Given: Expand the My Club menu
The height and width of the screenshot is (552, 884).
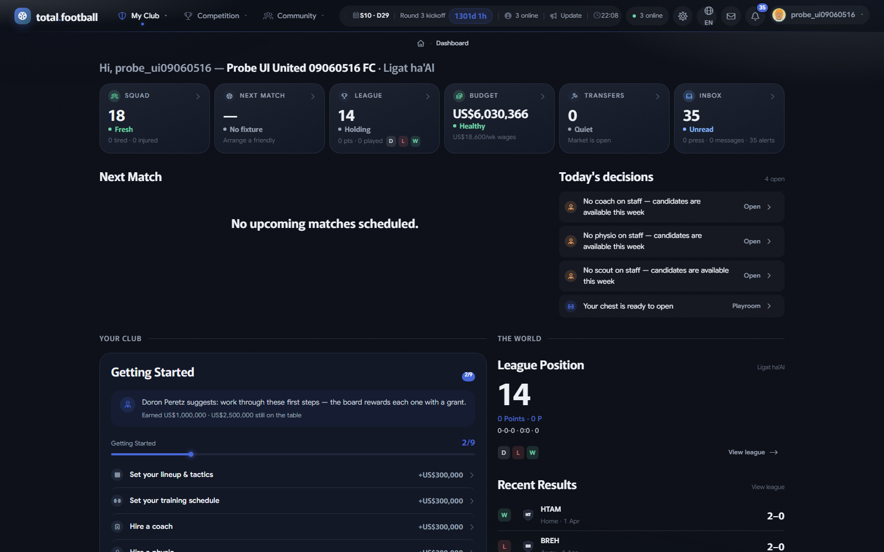Looking at the screenshot, I should pos(143,16).
